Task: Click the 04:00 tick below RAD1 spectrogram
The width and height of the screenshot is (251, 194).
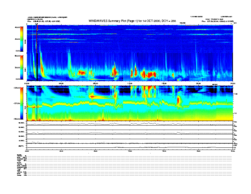Action: (x=61, y=83)
